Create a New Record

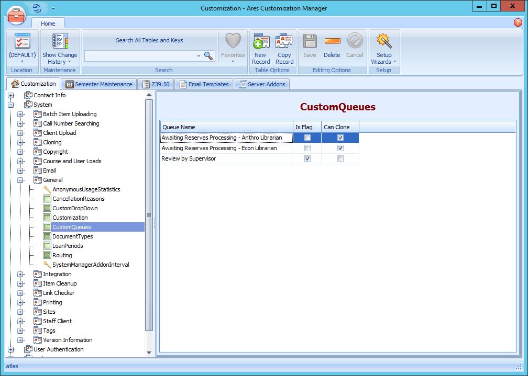pyautogui.click(x=260, y=47)
